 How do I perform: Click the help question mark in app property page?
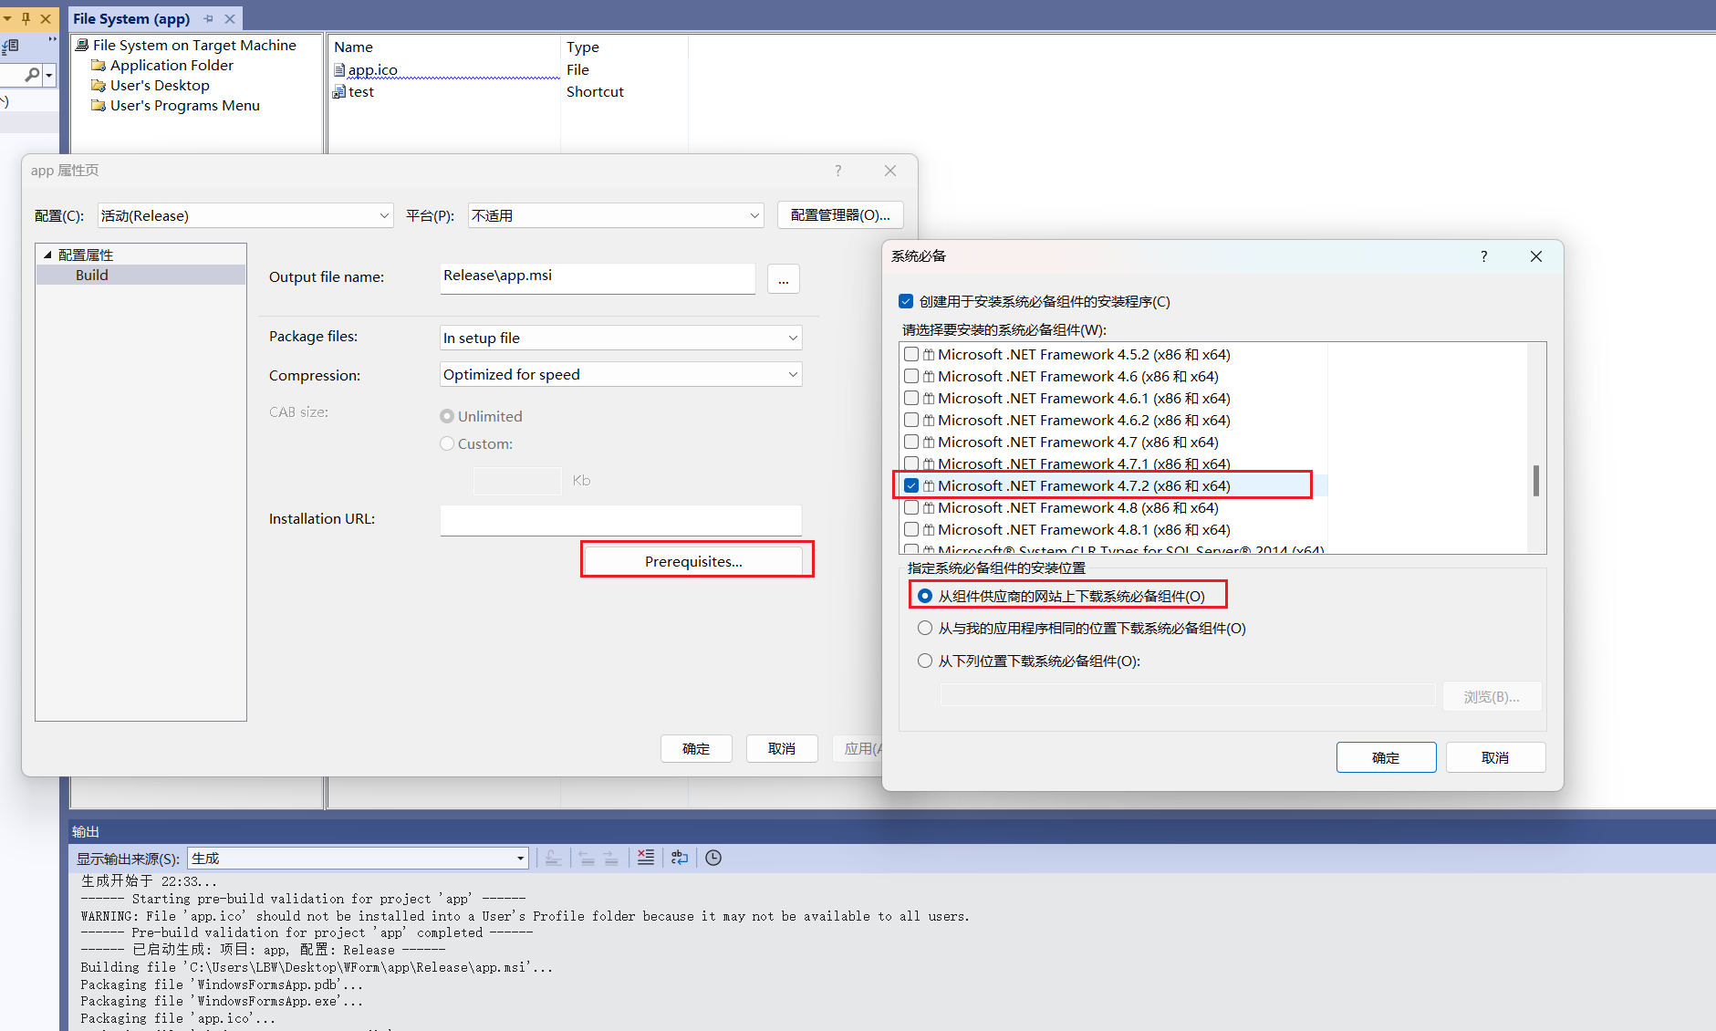[838, 171]
